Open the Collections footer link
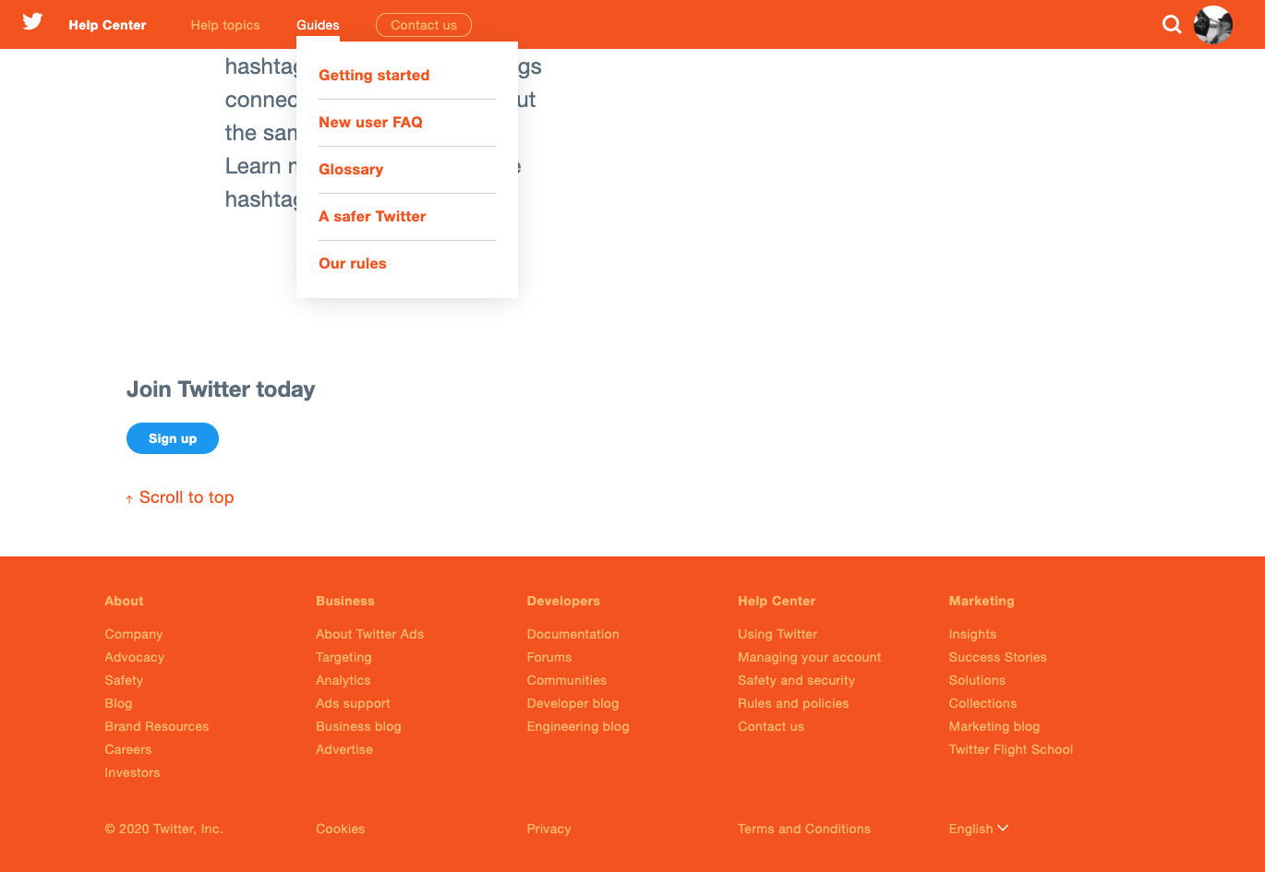 (x=982, y=703)
